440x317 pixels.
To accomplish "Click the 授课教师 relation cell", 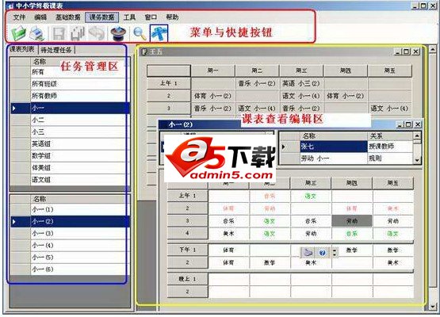I will point(390,146).
